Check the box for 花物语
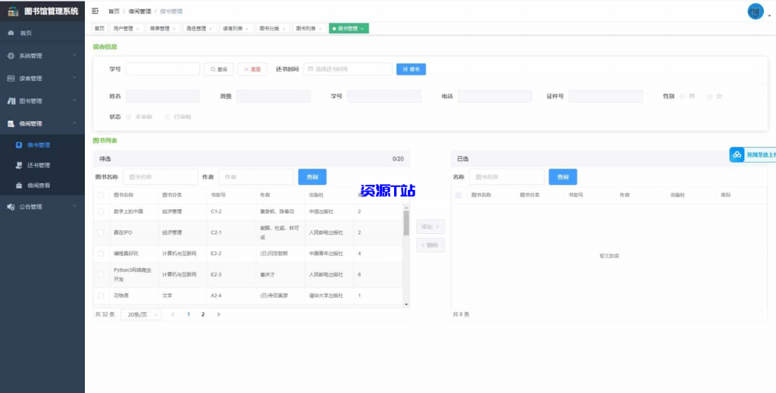 [101, 295]
